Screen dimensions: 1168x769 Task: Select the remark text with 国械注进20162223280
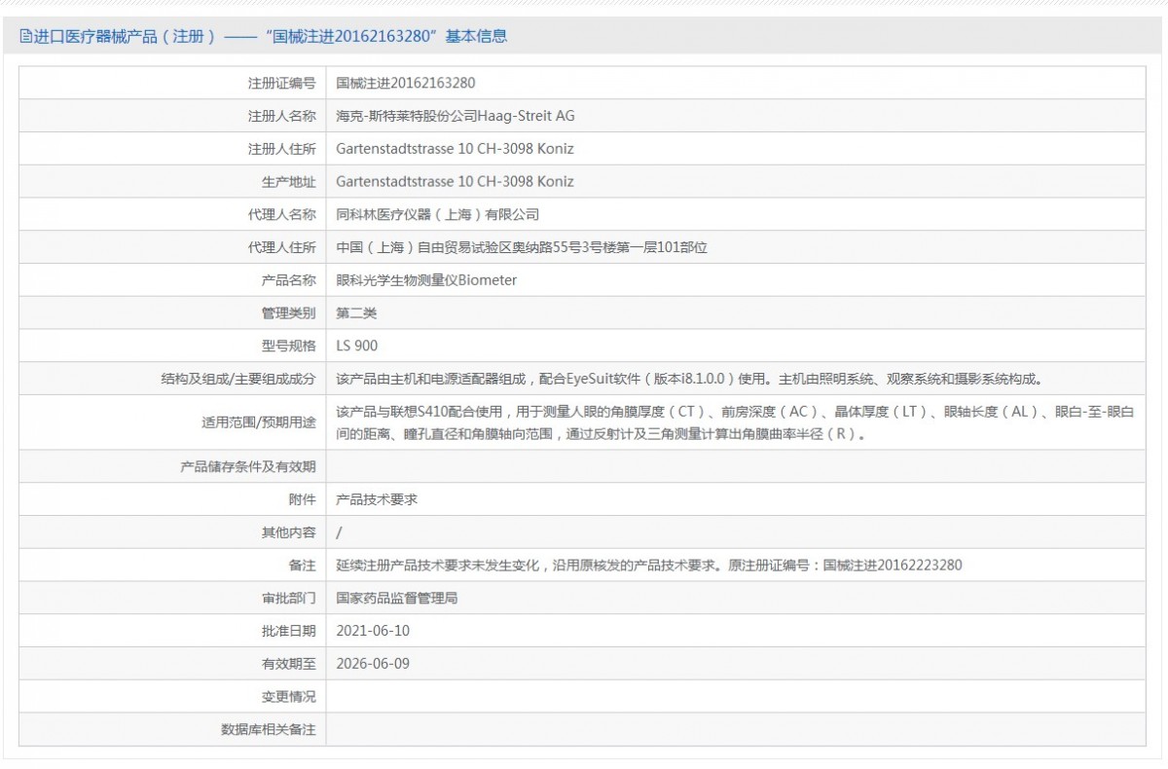tap(649, 565)
